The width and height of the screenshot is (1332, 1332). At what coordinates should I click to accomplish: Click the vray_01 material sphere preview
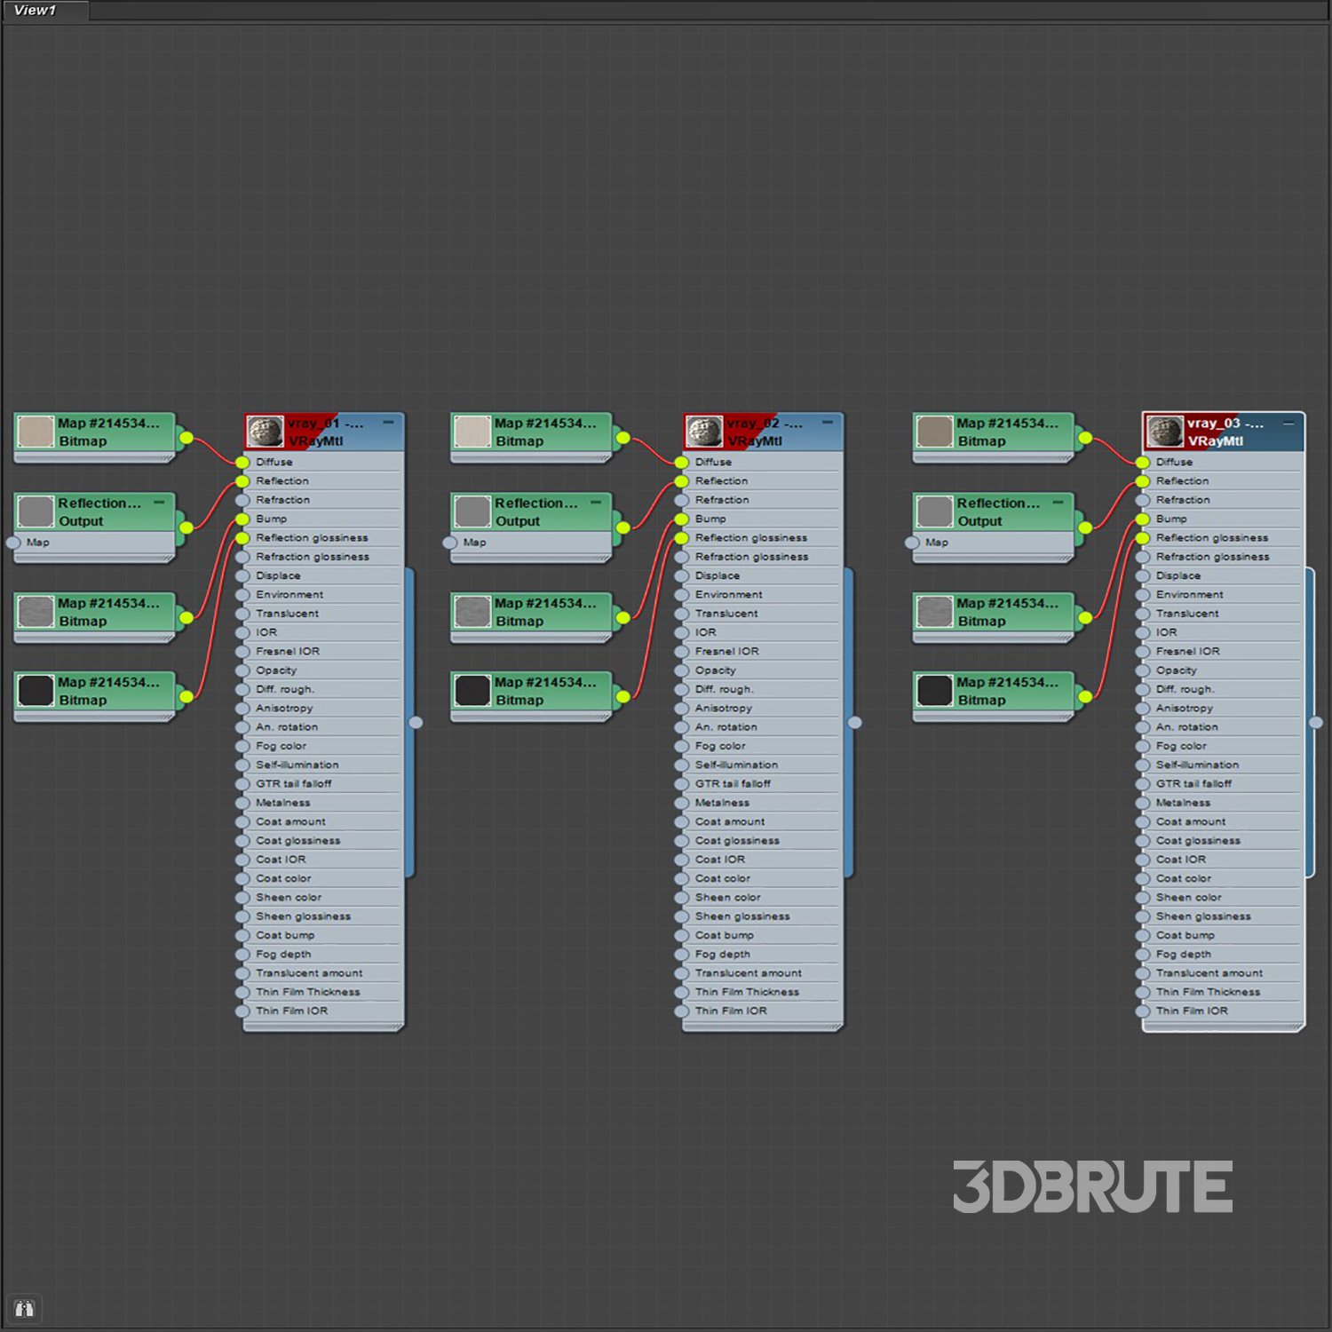point(265,432)
